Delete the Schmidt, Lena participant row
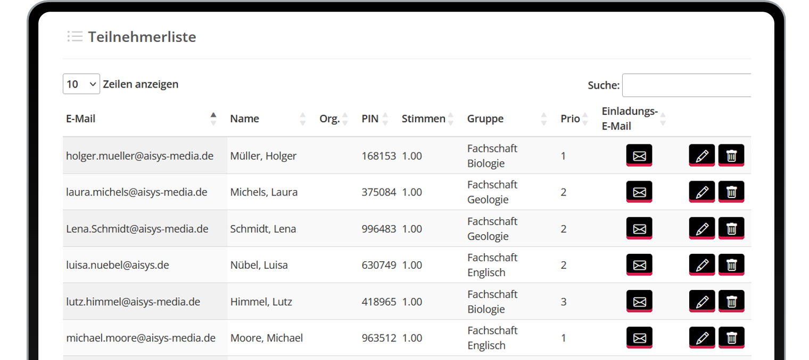809x360 pixels. pyautogui.click(x=731, y=228)
